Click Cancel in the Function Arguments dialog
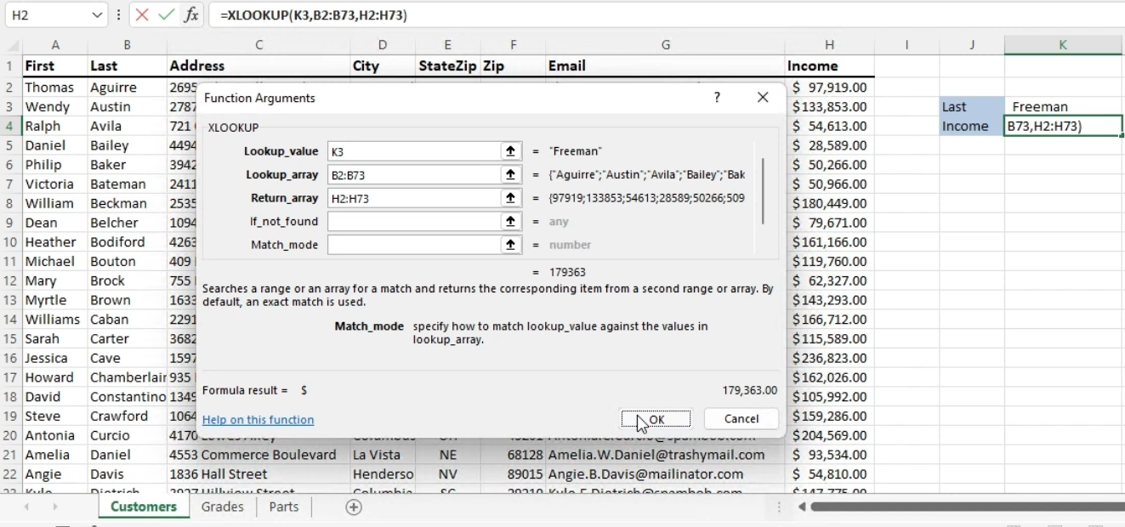The image size is (1125, 527). 741,419
